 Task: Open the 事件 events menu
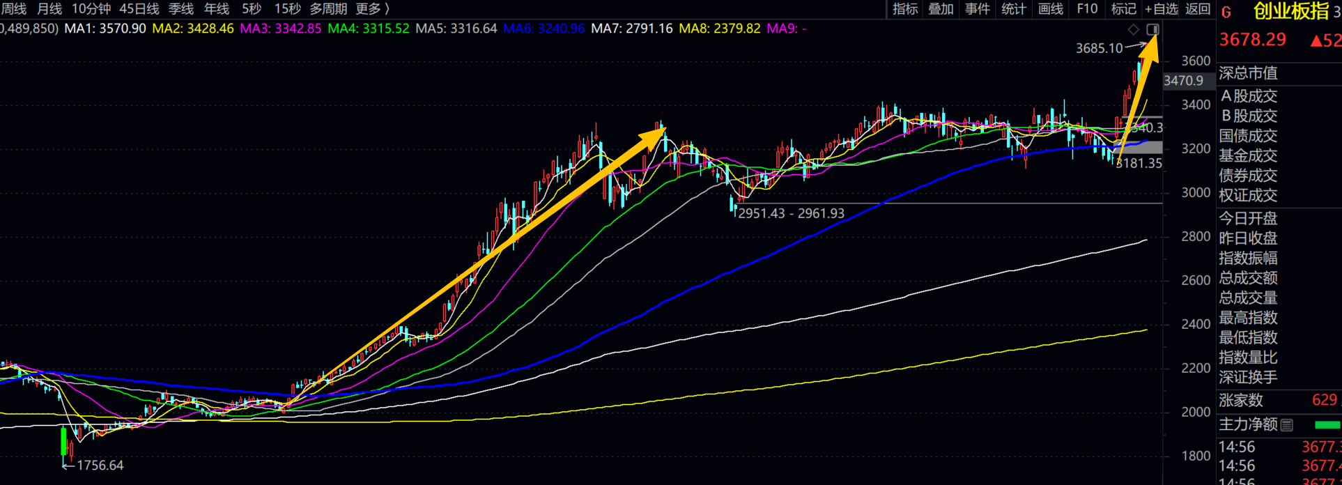tap(978, 9)
